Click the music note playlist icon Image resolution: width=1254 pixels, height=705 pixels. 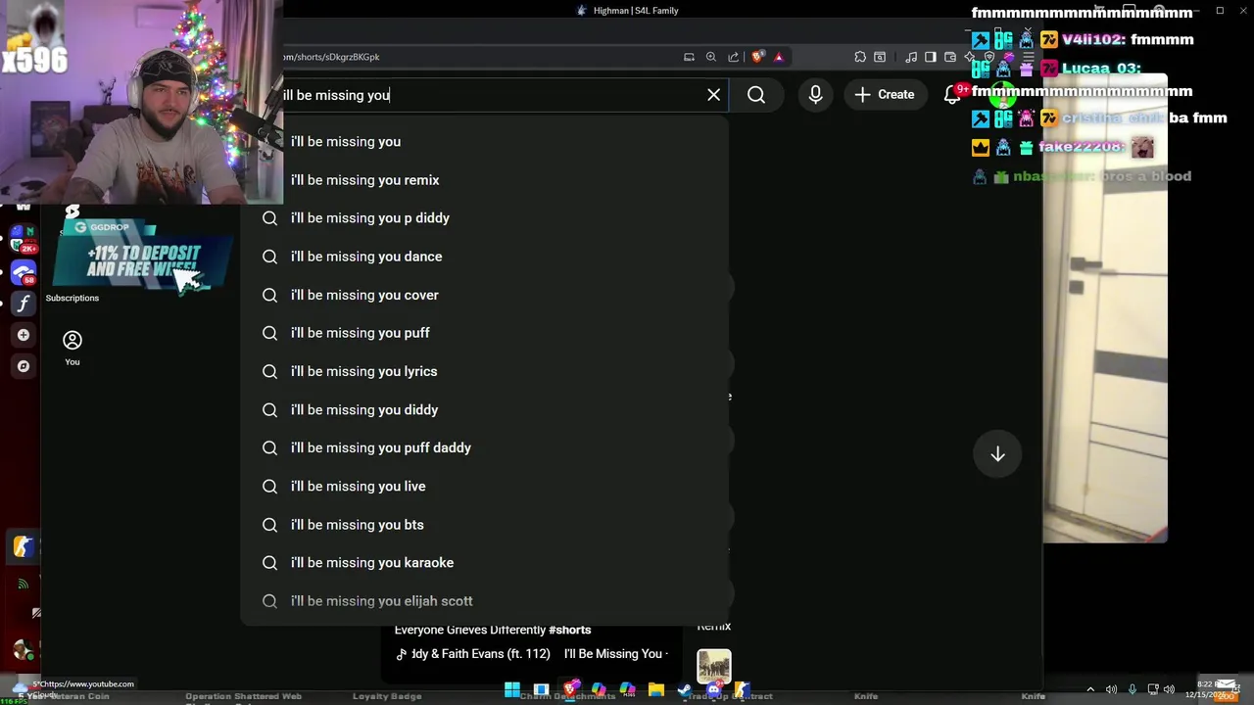[911, 57]
